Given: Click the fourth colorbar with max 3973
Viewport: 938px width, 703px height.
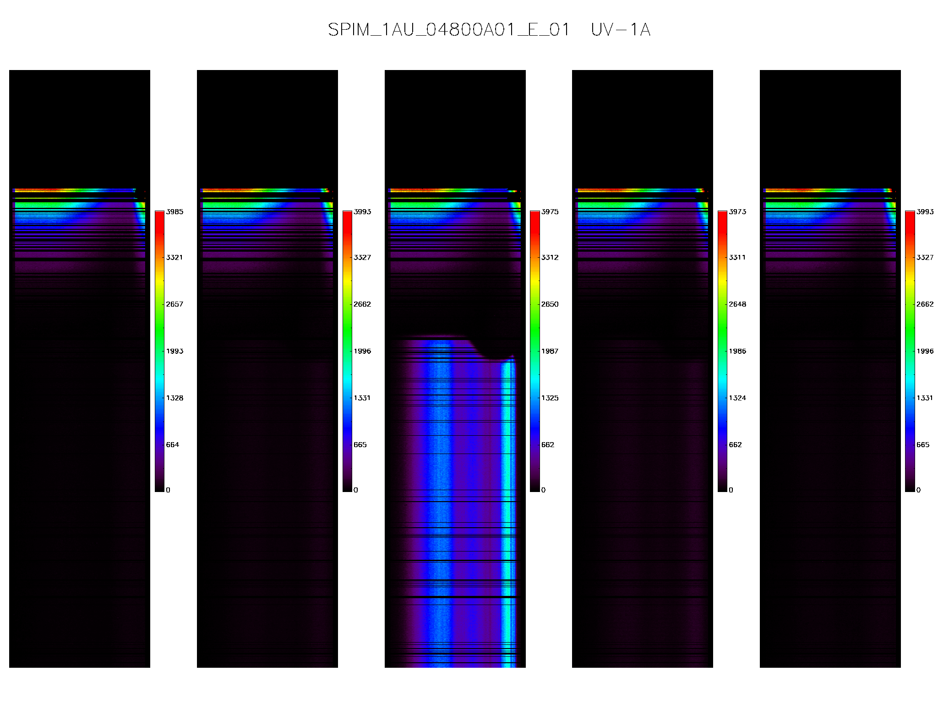Looking at the screenshot, I should [x=722, y=351].
